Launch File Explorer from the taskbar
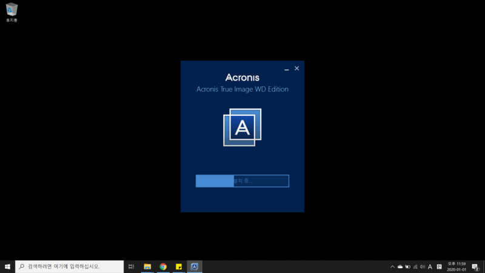485x273 pixels. [x=147, y=266]
